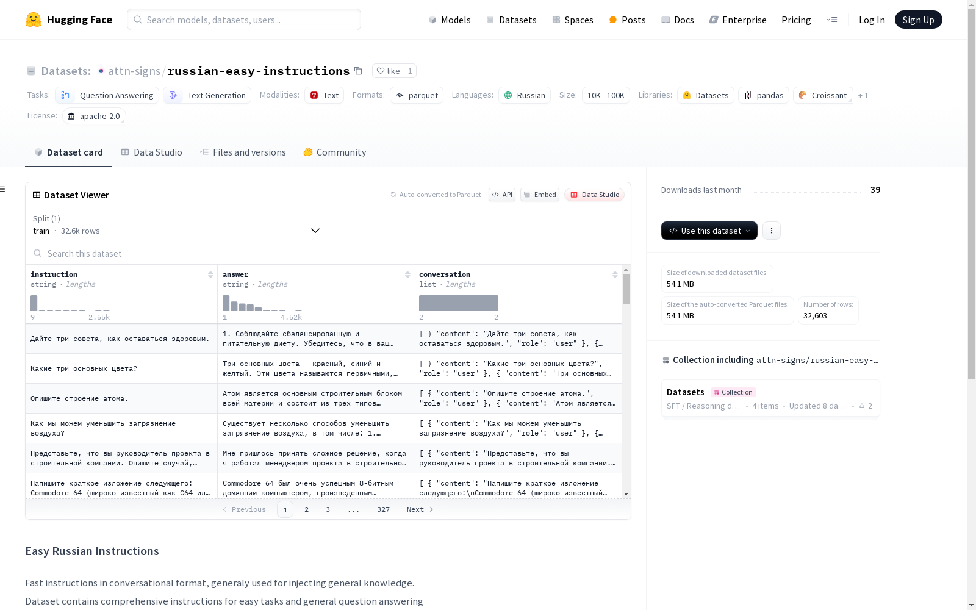Click the left sidebar hamburger icon
This screenshot has height=610, width=976.
click(x=3, y=189)
